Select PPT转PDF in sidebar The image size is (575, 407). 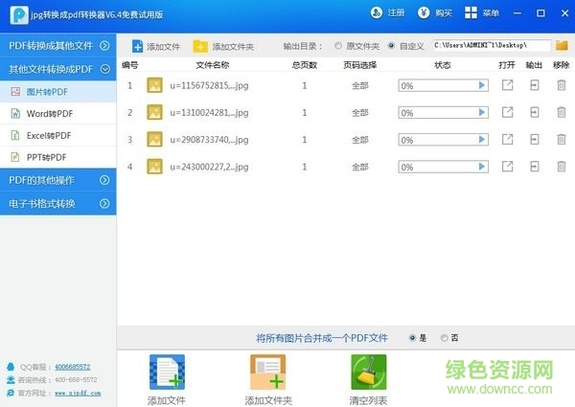pyautogui.click(x=57, y=157)
